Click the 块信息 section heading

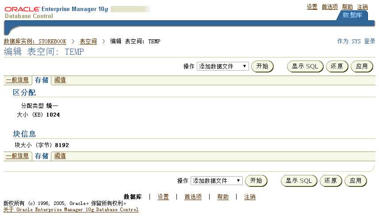24,134
